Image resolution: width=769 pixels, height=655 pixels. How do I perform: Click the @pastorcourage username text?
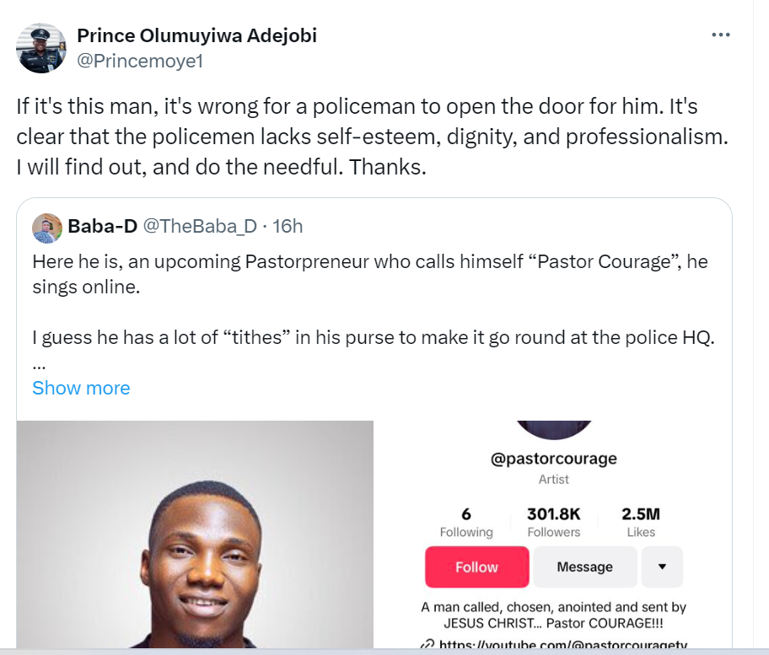[553, 459]
